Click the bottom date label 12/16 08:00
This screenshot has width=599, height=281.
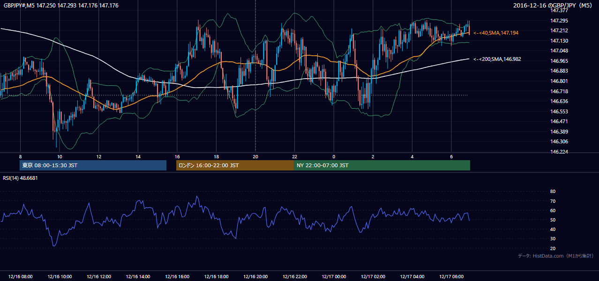[20, 277]
